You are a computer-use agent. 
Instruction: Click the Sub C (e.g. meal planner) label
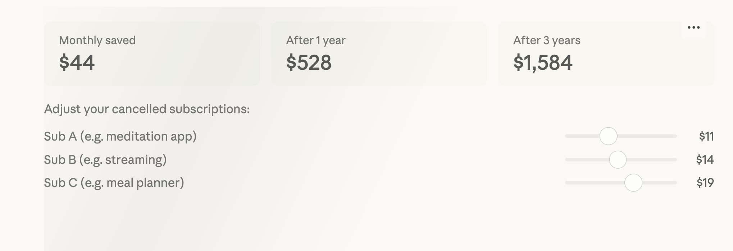[114, 183]
